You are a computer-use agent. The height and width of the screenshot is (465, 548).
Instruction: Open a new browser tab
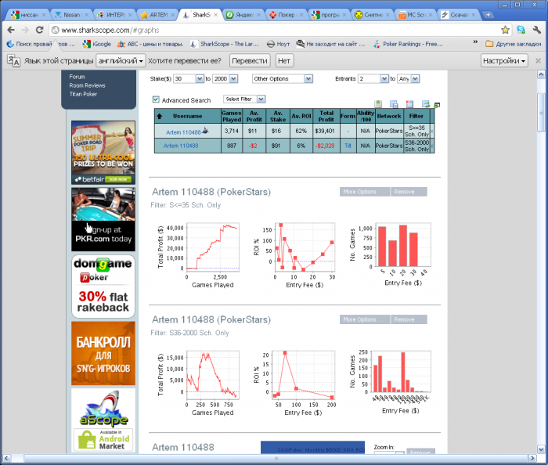(488, 15)
